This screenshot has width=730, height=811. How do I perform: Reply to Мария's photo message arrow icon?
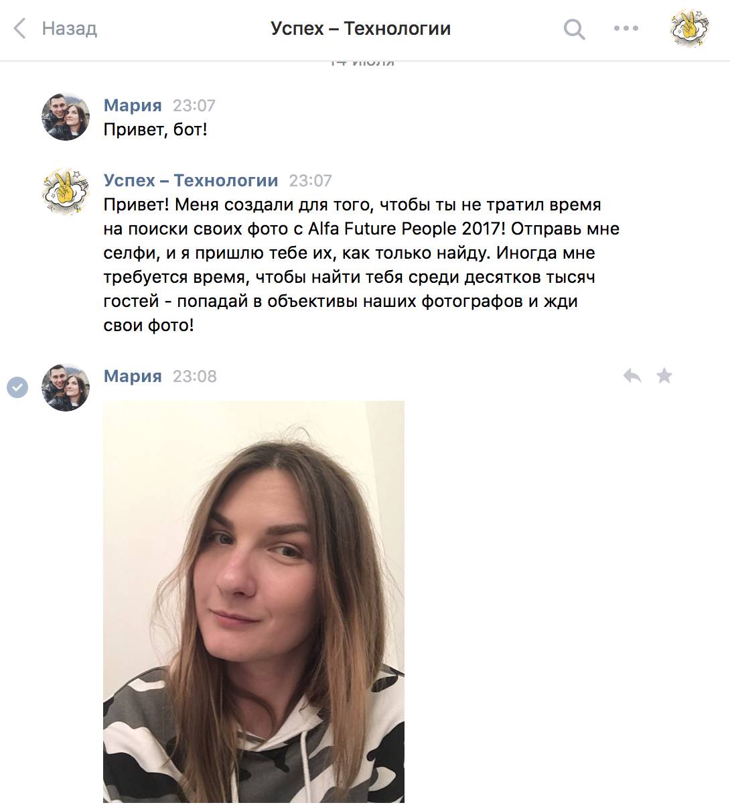[632, 375]
